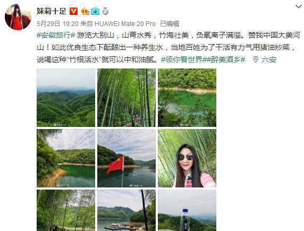304x231 pixels.
Task: Open the 六安 location link
Action: 269,59
